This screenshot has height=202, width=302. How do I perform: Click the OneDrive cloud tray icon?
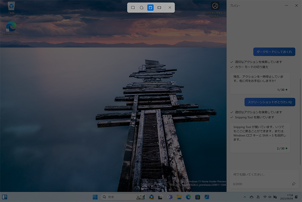[x=252, y=197]
